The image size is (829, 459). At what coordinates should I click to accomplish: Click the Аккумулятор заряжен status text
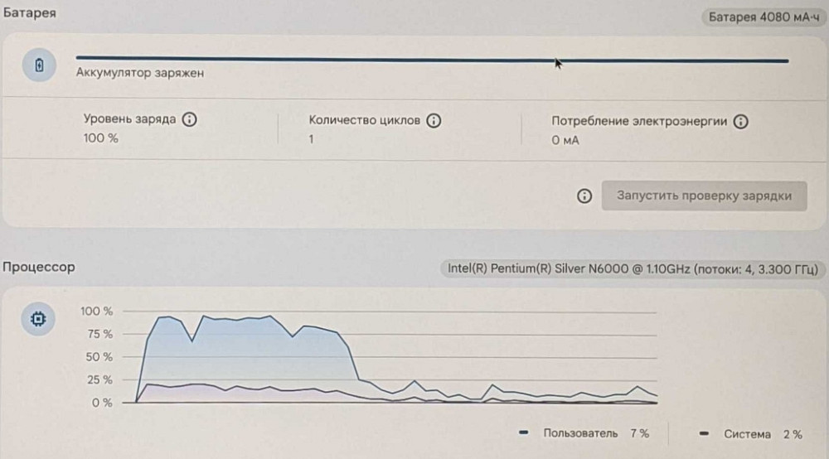click(x=140, y=73)
